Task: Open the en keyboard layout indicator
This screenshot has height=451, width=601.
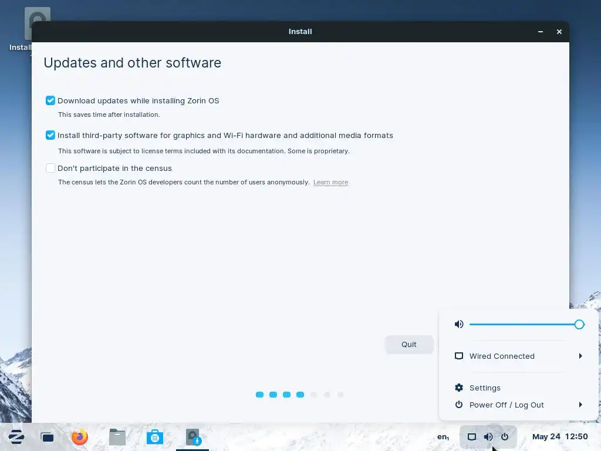Action: pyautogui.click(x=443, y=437)
